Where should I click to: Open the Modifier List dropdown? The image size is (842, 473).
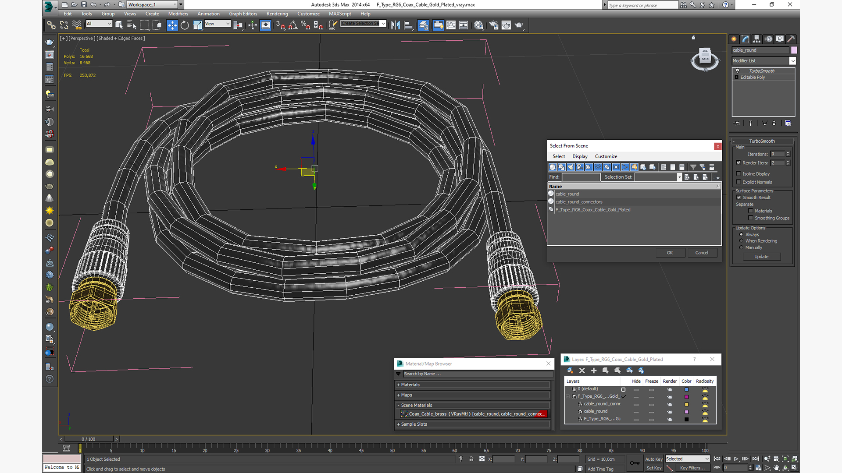pos(764,61)
